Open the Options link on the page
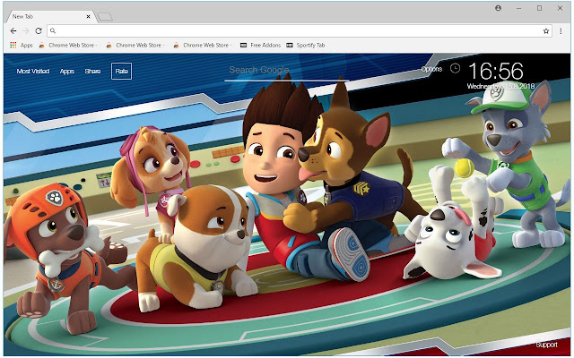This screenshot has height=358, width=574. click(431, 69)
